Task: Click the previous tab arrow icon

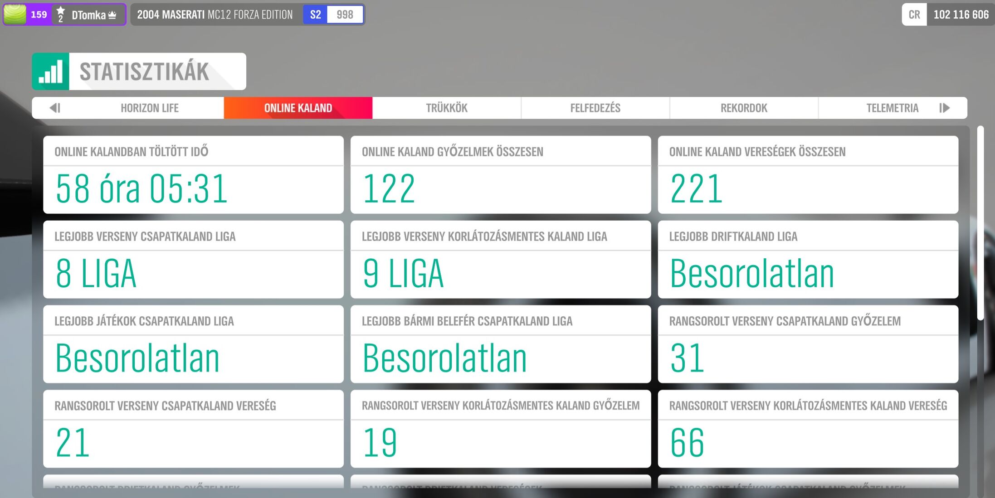Action: 55,108
